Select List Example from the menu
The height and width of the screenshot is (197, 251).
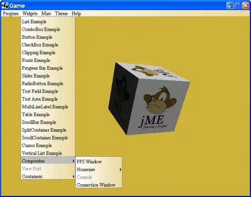click(48, 22)
